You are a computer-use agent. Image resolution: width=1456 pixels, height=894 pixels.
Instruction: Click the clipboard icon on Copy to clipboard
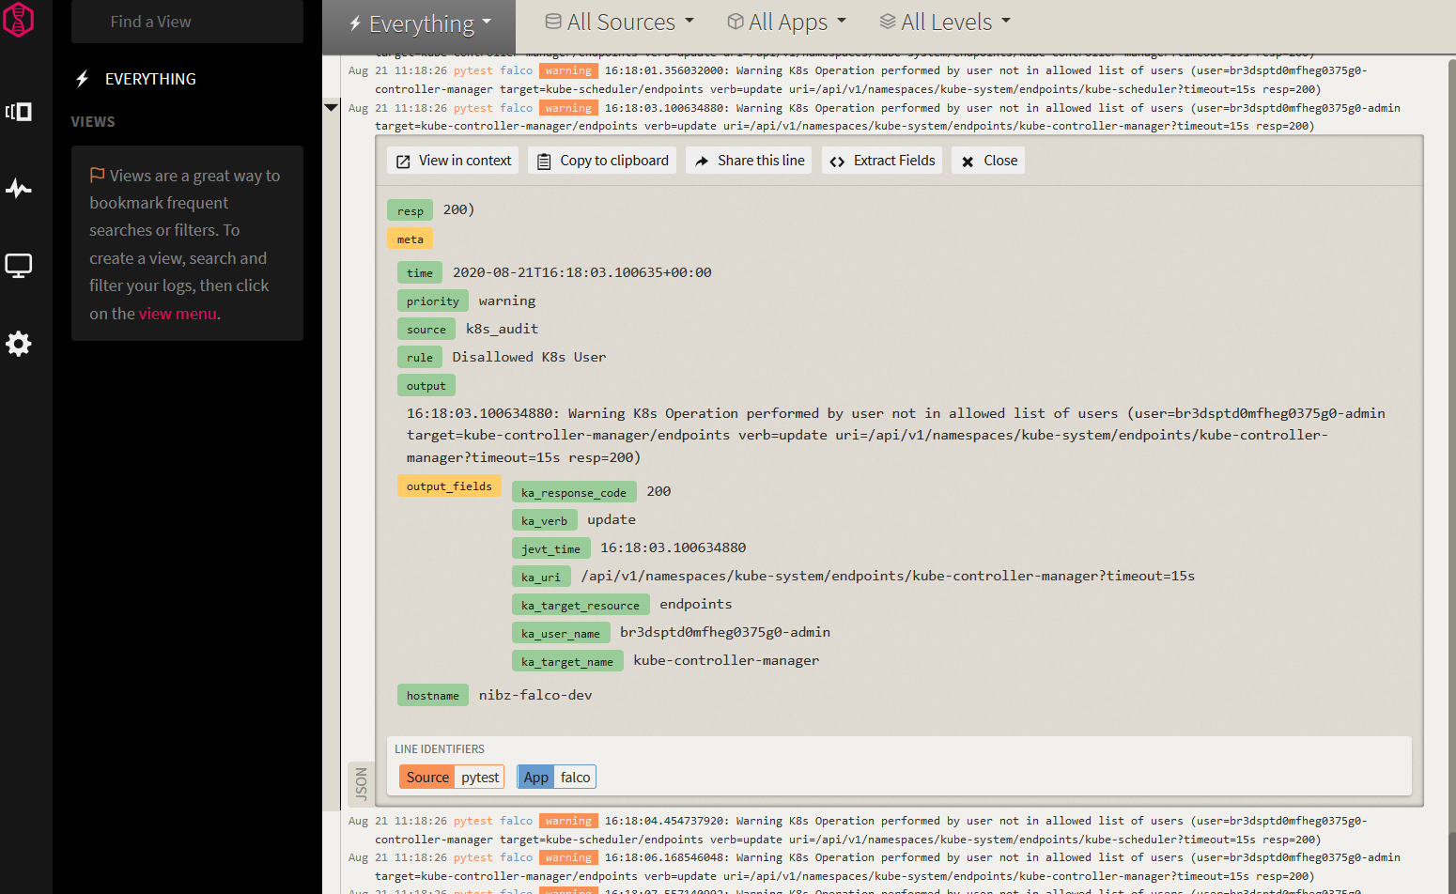click(543, 160)
